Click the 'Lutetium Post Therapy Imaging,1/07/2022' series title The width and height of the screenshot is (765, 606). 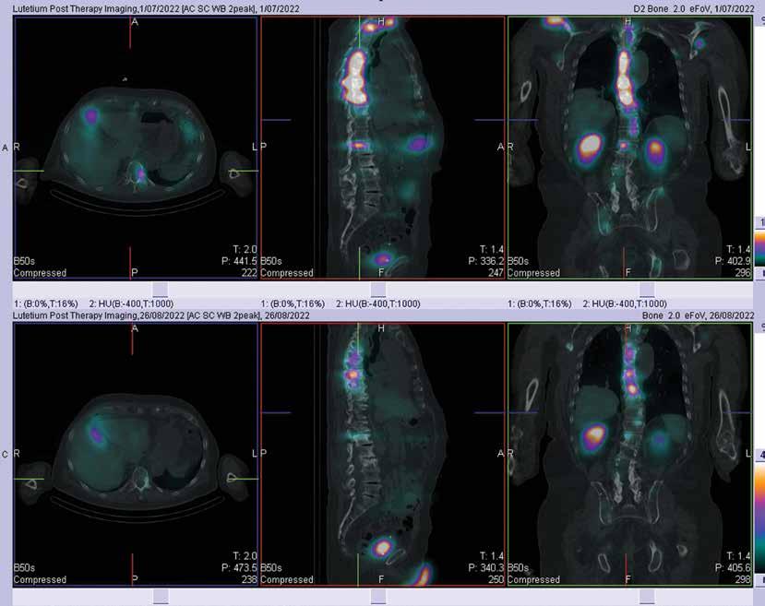(x=156, y=9)
